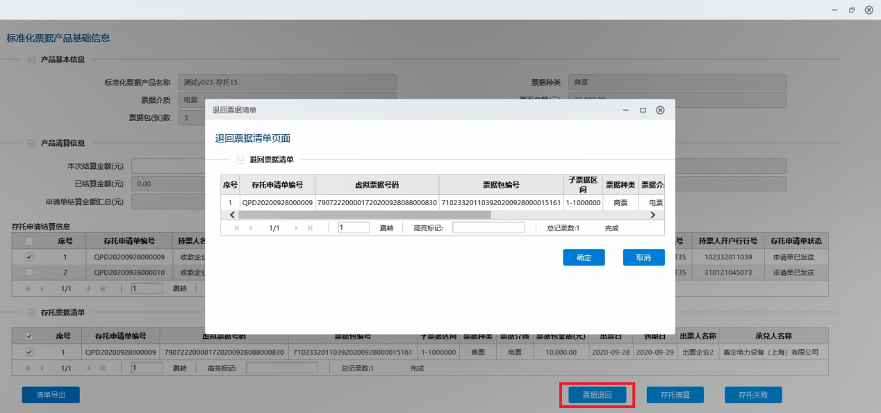Image resolution: width=881 pixels, height=413 pixels.
Task: Collapse the 存托票据清单 section
Action: tap(31, 313)
